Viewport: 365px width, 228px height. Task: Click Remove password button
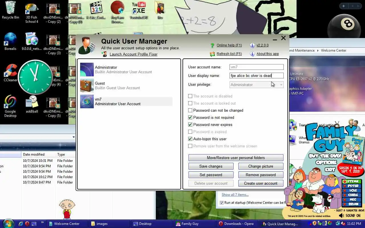(x=261, y=175)
